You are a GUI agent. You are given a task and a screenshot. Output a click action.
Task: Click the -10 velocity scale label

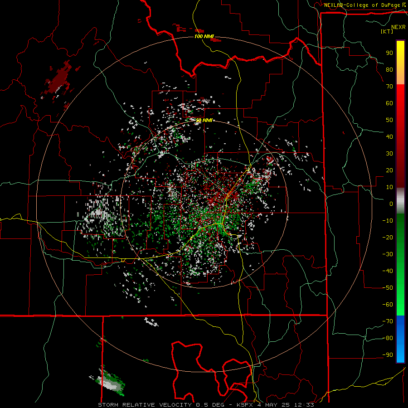388,221
